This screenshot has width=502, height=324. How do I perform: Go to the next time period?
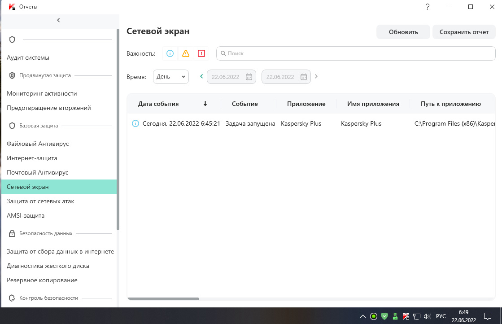(316, 76)
